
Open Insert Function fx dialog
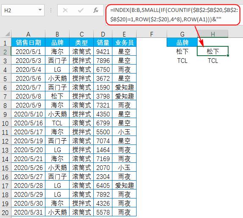pos(95,10)
